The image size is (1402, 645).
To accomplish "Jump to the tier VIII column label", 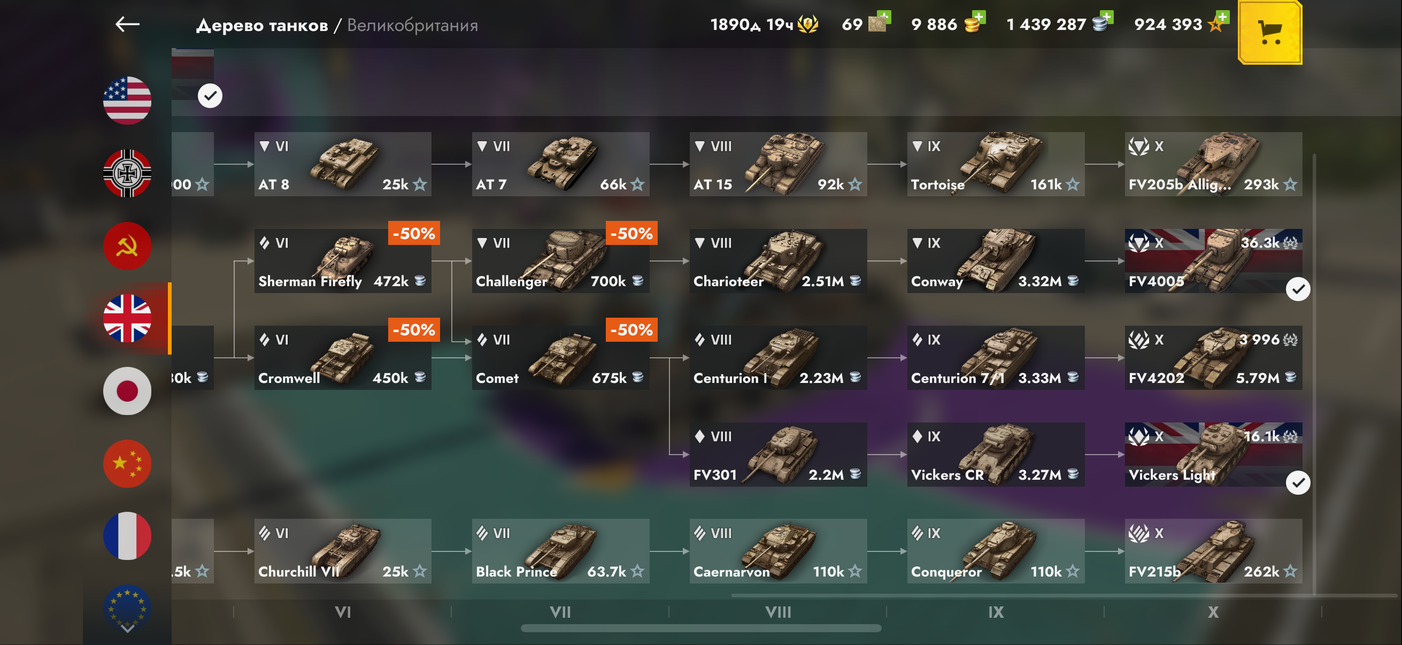I will [x=779, y=612].
